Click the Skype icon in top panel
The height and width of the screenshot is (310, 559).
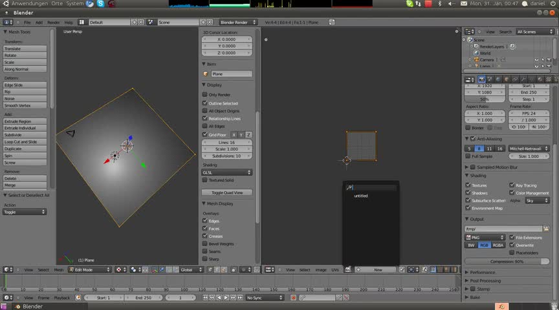point(101,4)
